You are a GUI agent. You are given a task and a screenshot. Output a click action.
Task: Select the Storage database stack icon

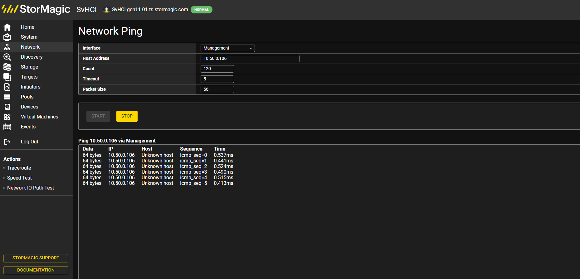(7, 67)
